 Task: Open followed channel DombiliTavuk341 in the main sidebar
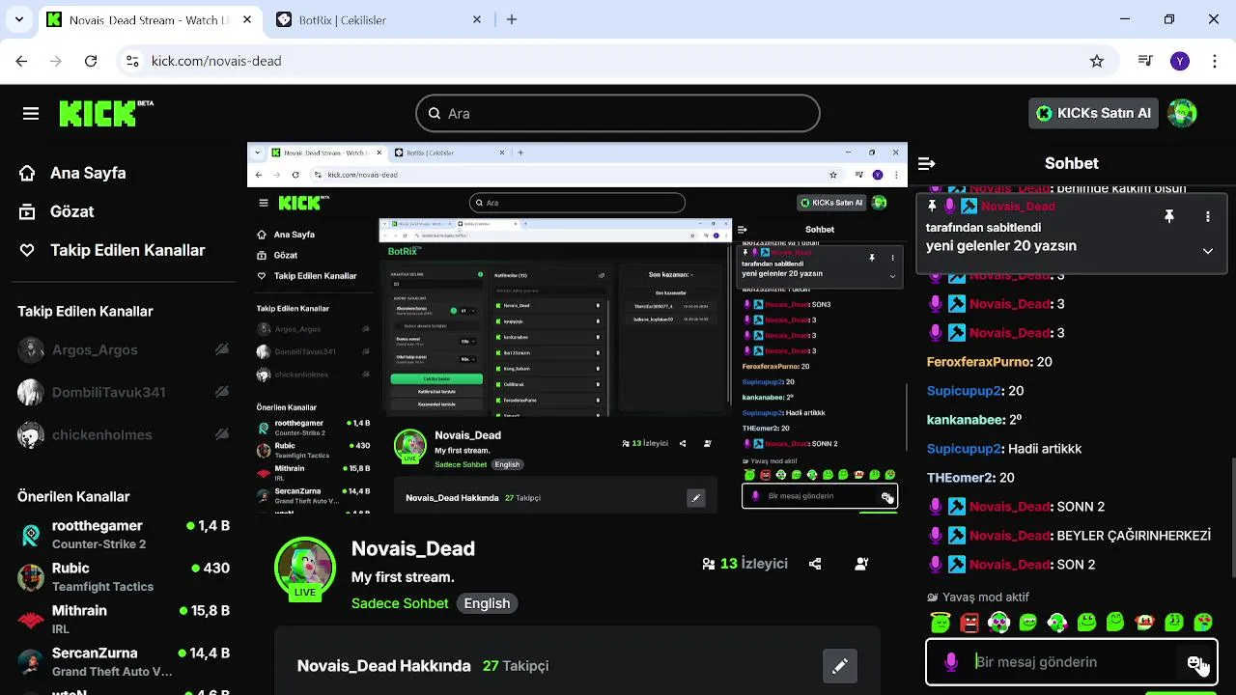[x=124, y=392]
